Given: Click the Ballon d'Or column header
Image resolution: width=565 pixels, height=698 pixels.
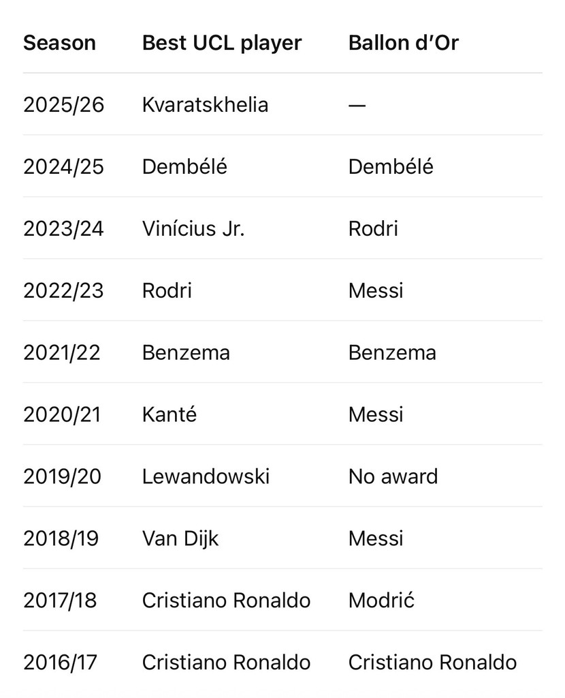Looking at the screenshot, I should coord(403,43).
